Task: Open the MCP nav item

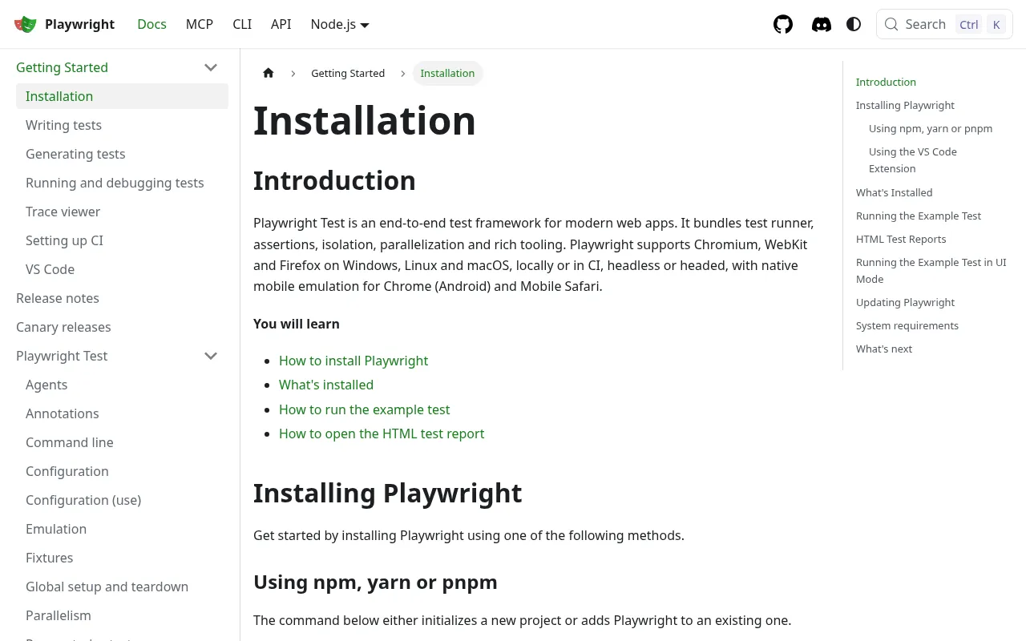Action: tap(200, 24)
